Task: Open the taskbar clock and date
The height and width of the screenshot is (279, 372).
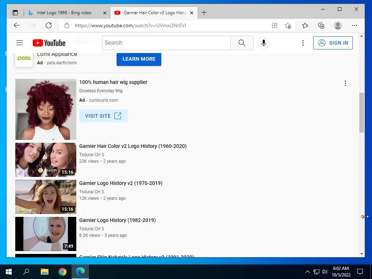Action: point(341,272)
